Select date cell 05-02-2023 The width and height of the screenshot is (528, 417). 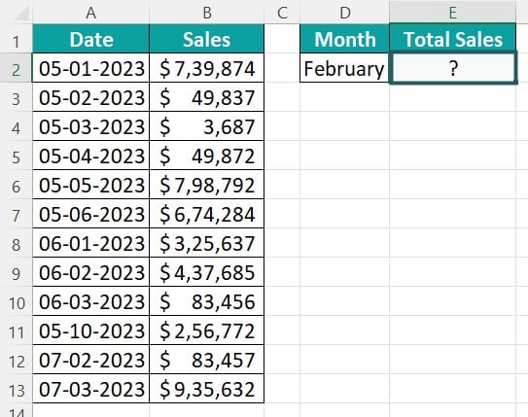[91, 97]
